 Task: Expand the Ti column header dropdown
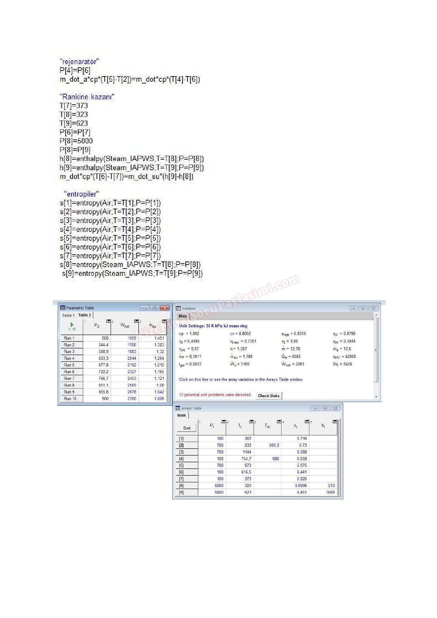(251, 421)
